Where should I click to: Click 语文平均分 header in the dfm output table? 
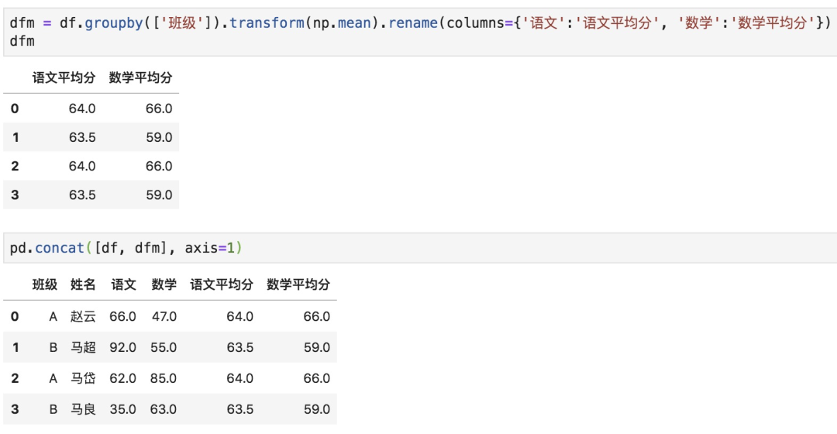tap(64, 77)
